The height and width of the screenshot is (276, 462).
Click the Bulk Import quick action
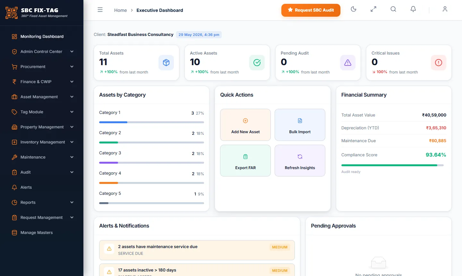[x=300, y=125]
